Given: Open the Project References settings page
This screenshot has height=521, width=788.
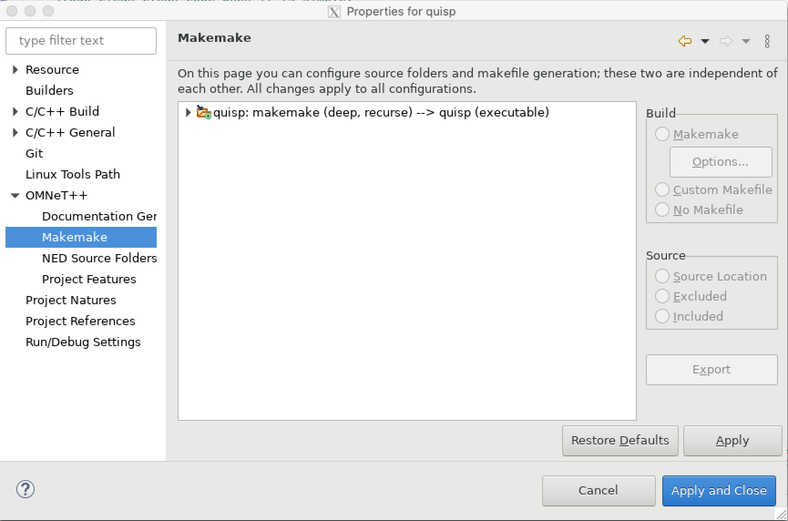Looking at the screenshot, I should [x=80, y=321].
